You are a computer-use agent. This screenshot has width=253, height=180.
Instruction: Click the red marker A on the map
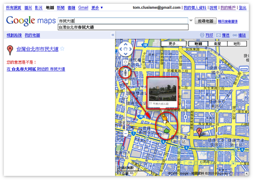[199, 132]
